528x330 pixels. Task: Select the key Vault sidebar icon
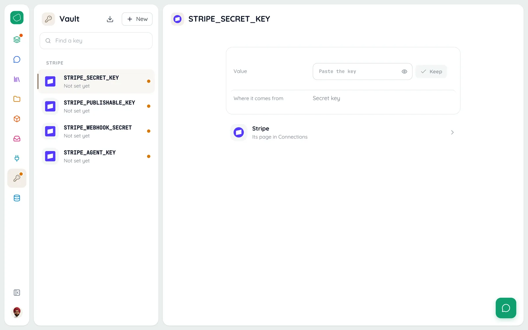(17, 178)
